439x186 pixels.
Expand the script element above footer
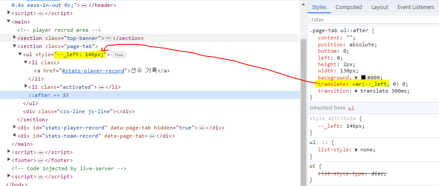[x=9, y=152]
